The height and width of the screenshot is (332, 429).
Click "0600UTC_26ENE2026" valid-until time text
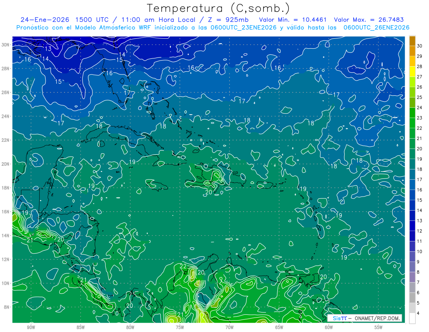point(376,28)
